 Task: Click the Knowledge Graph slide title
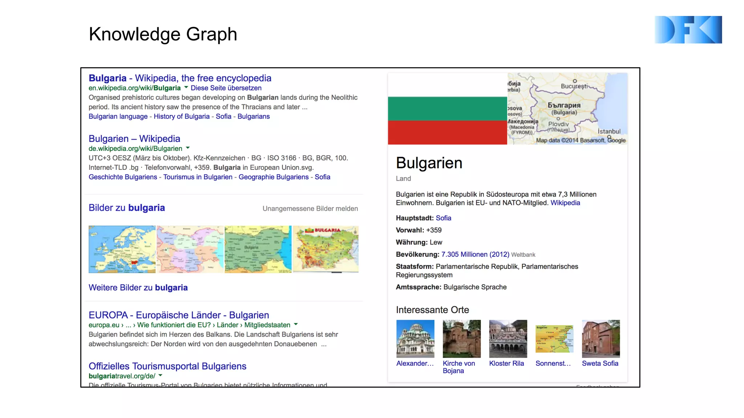[163, 34]
